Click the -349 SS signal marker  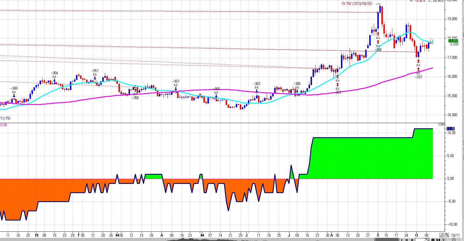tap(14, 90)
